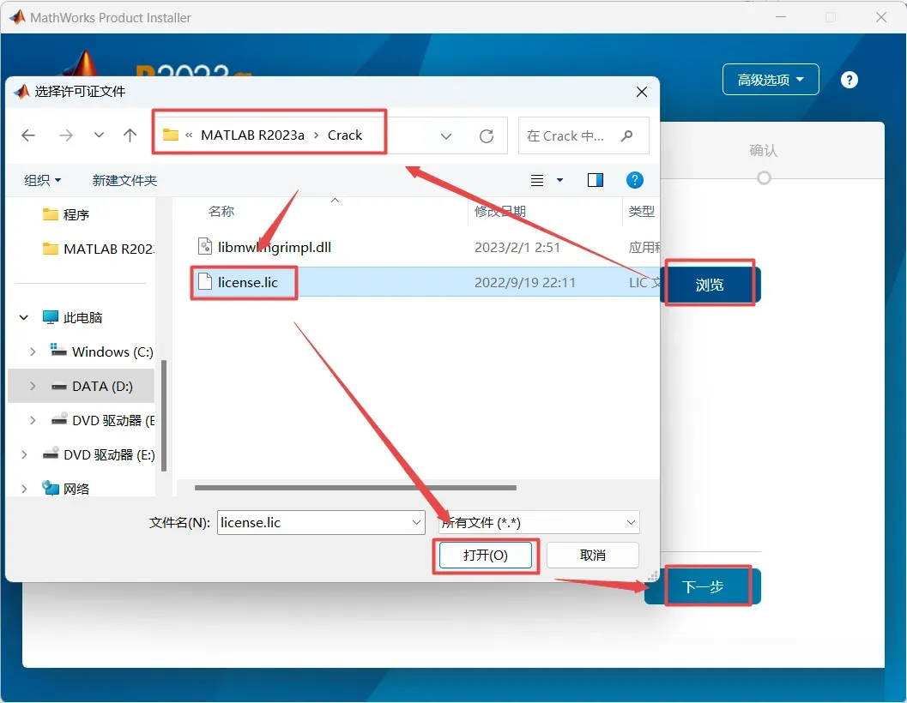Image resolution: width=907 pixels, height=703 pixels.
Task: Click the navigation pane vertical scrollbar
Action: tap(164, 415)
